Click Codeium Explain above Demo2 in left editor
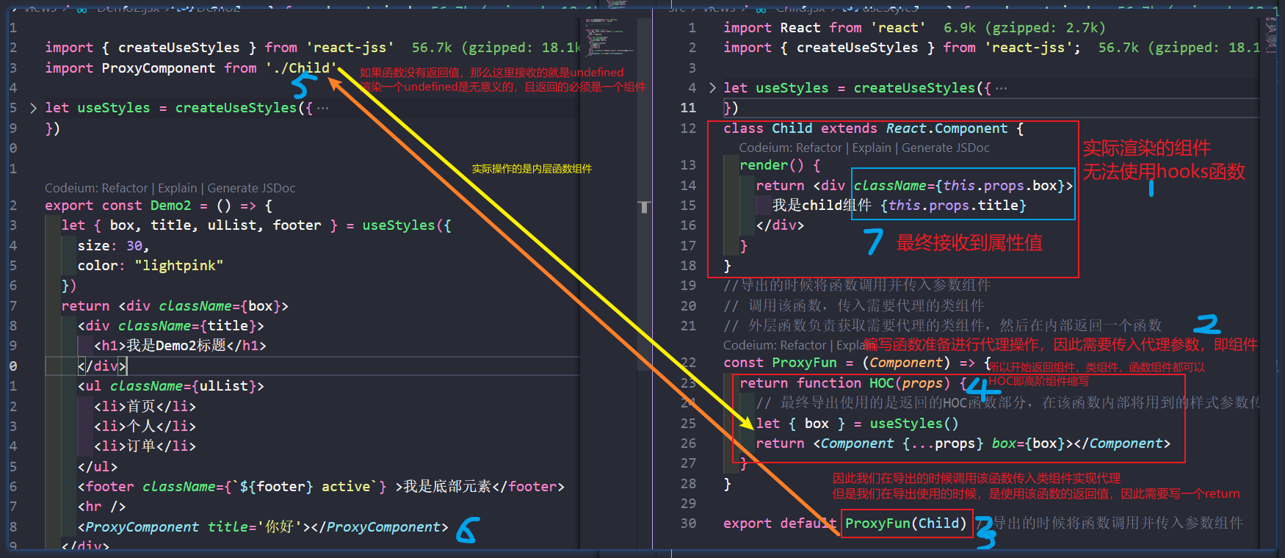The width and height of the screenshot is (1285, 558). [177, 188]
